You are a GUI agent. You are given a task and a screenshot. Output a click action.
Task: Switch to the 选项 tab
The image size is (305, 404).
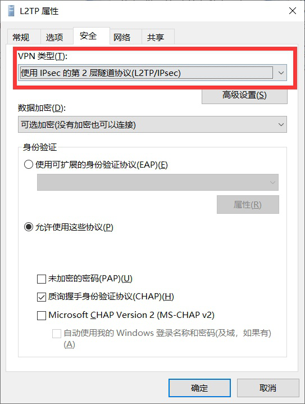coord(54,37)
